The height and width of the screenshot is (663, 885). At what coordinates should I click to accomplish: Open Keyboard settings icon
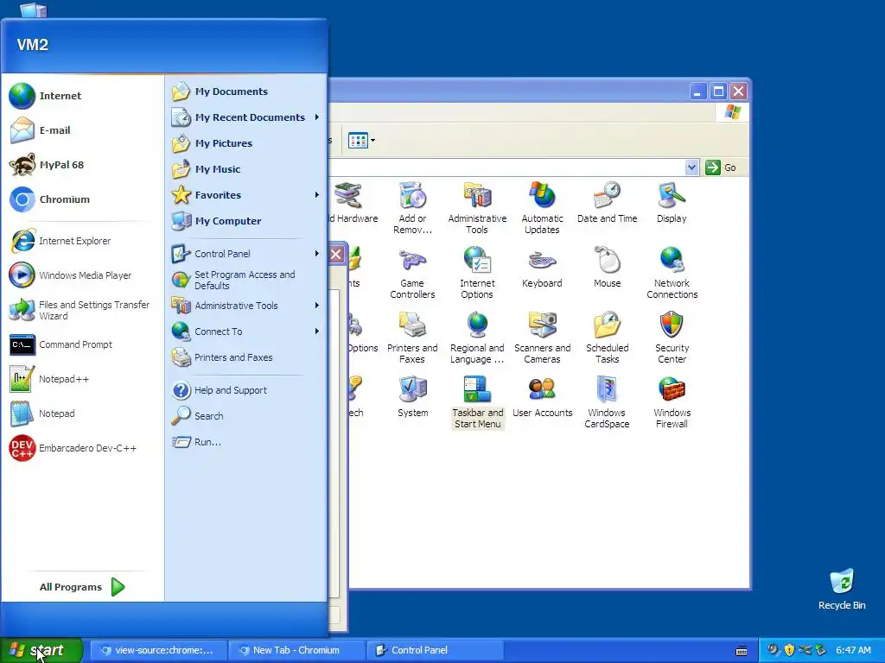(x=543, y=268)
